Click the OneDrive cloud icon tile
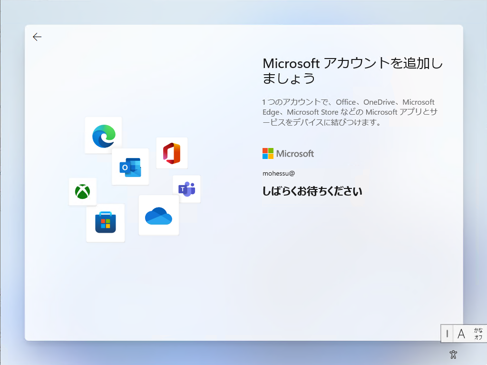This screenshot has height=365, width=487. point(159,216)
